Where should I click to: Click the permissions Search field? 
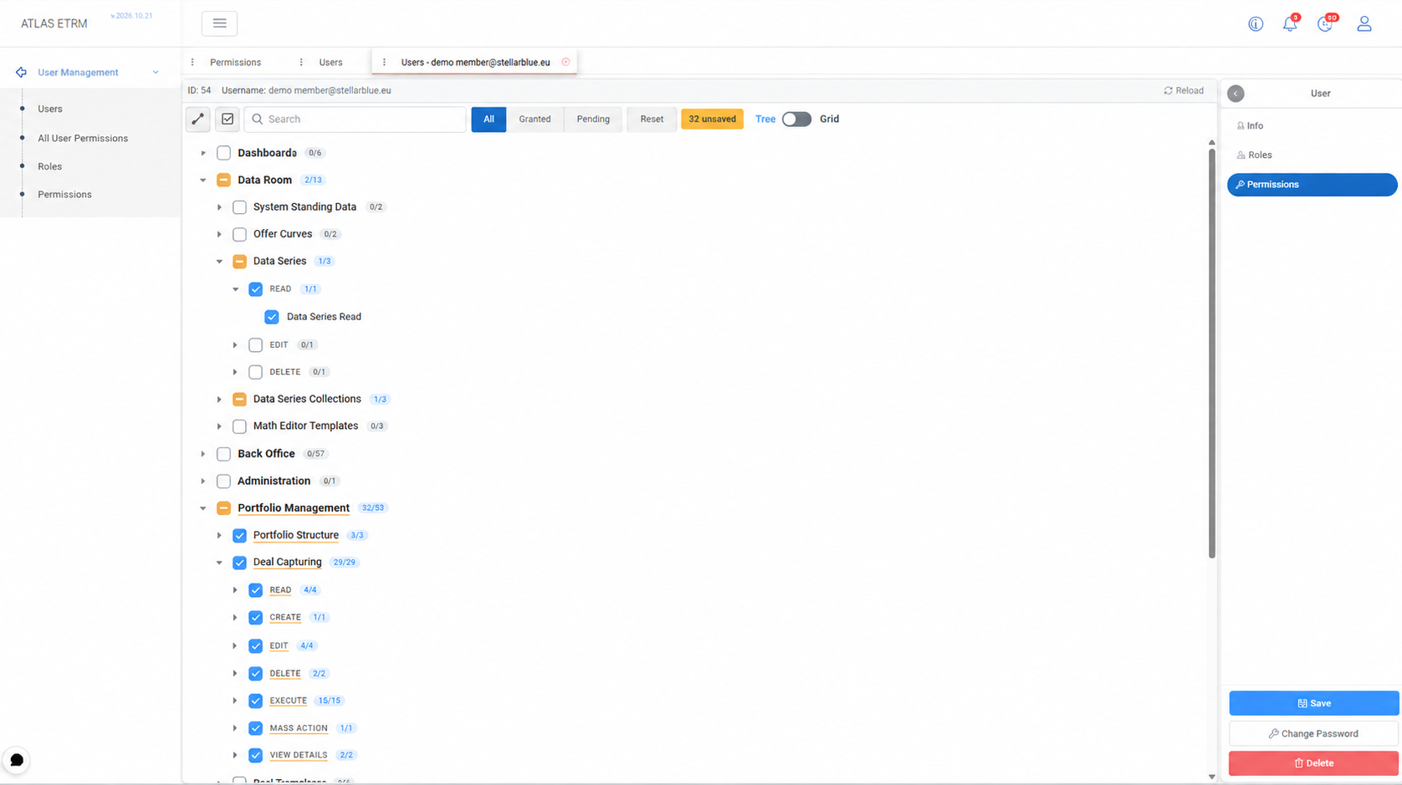click(355, 120)
